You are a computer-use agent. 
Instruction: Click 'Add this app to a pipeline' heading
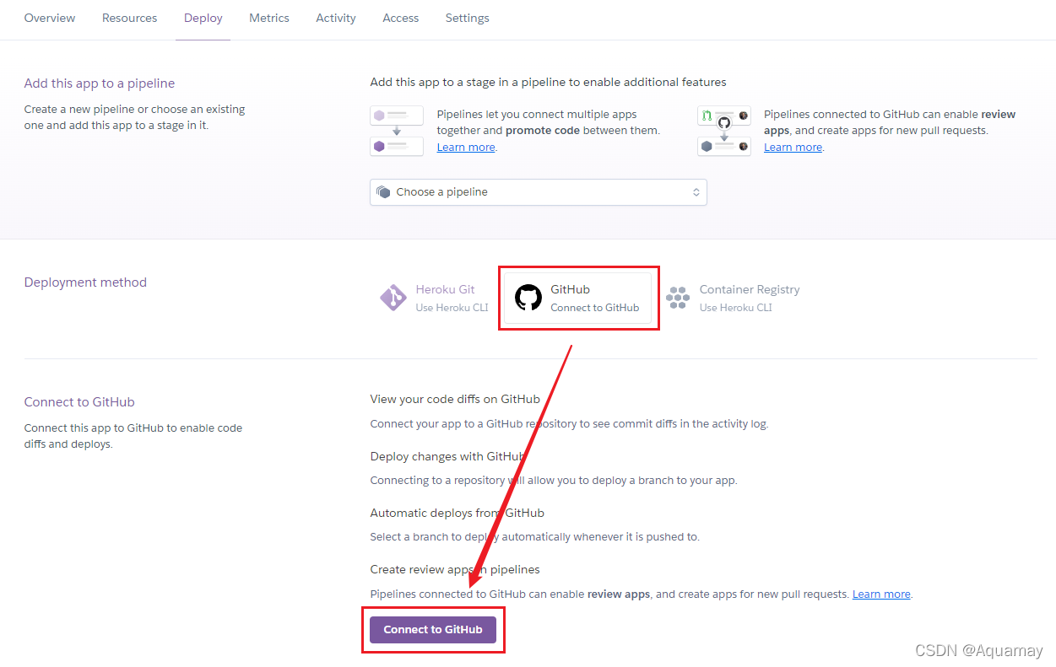tap(100, 83)
